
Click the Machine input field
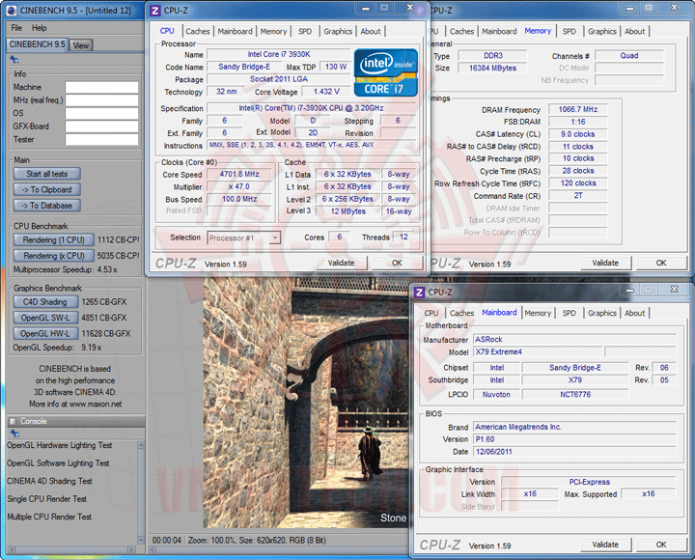[101, 88]
